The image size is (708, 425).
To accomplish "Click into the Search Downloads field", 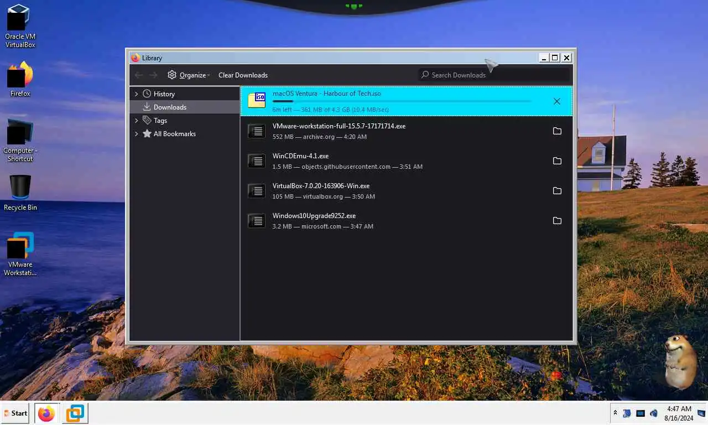I will pyautogui.click(x=493, y=75).
